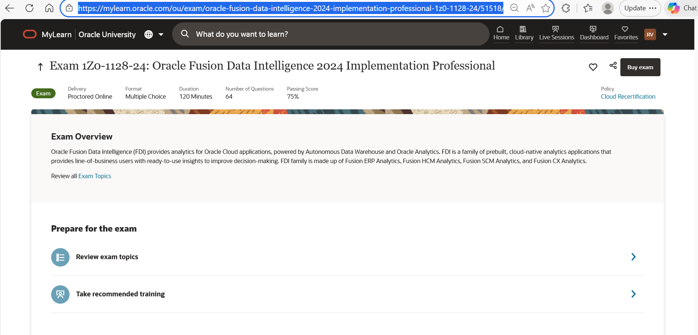The image size is (698, 335).
Task: Click the Buy exam button
Action: (640, 67)
